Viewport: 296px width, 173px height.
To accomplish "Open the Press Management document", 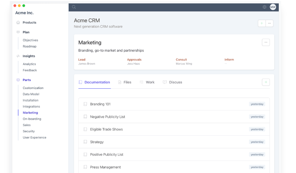I will pyautogui.click(x=174, y=167).
